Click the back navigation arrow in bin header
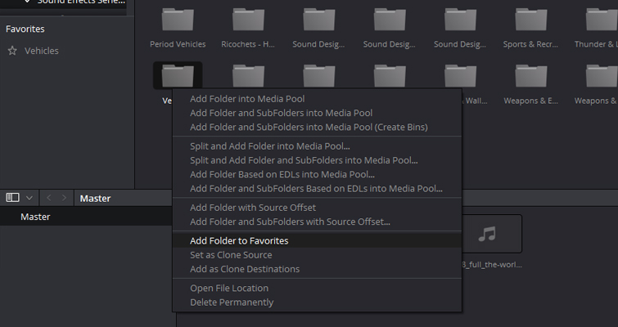The width and height of the screenshot is (618, 327). pyautogui.click(x=47, y=198)
